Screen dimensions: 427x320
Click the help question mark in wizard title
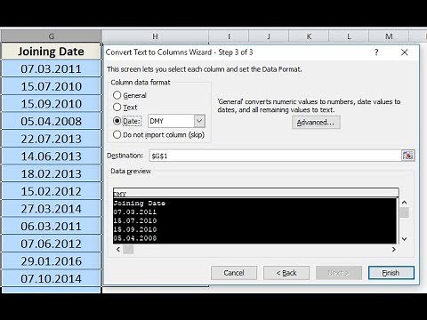pos(376,52)
